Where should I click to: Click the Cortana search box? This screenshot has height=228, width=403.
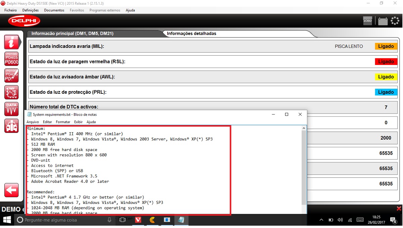[64, 220]
